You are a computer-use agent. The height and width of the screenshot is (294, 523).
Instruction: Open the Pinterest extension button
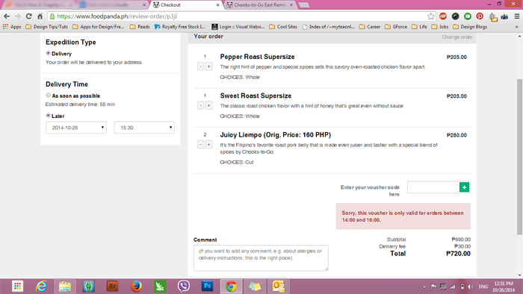[x=480, y=16]
